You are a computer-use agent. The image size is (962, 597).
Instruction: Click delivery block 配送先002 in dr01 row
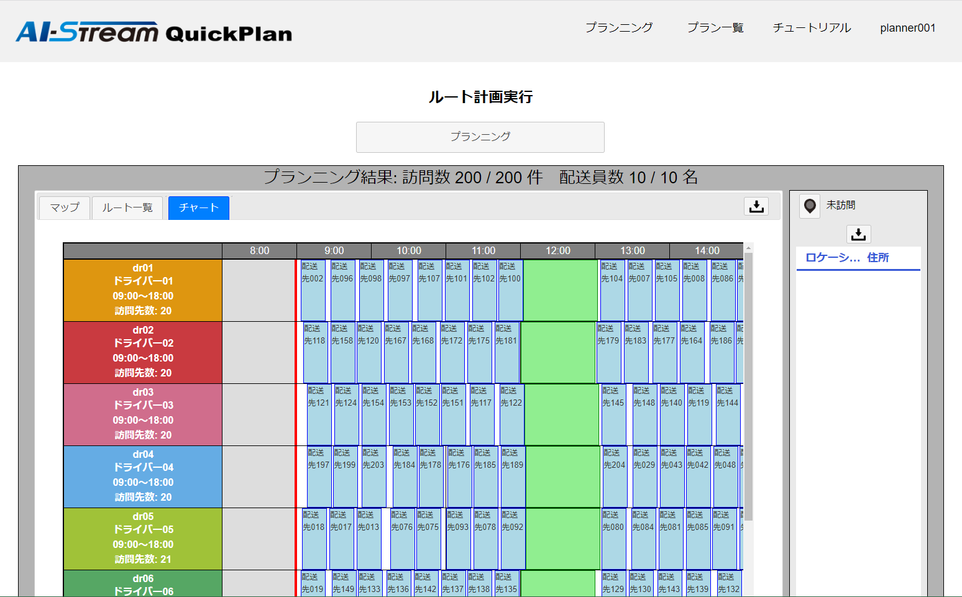[313, 290]
